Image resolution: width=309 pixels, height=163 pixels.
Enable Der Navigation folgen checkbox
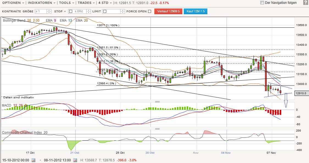[x=262, y=3]
